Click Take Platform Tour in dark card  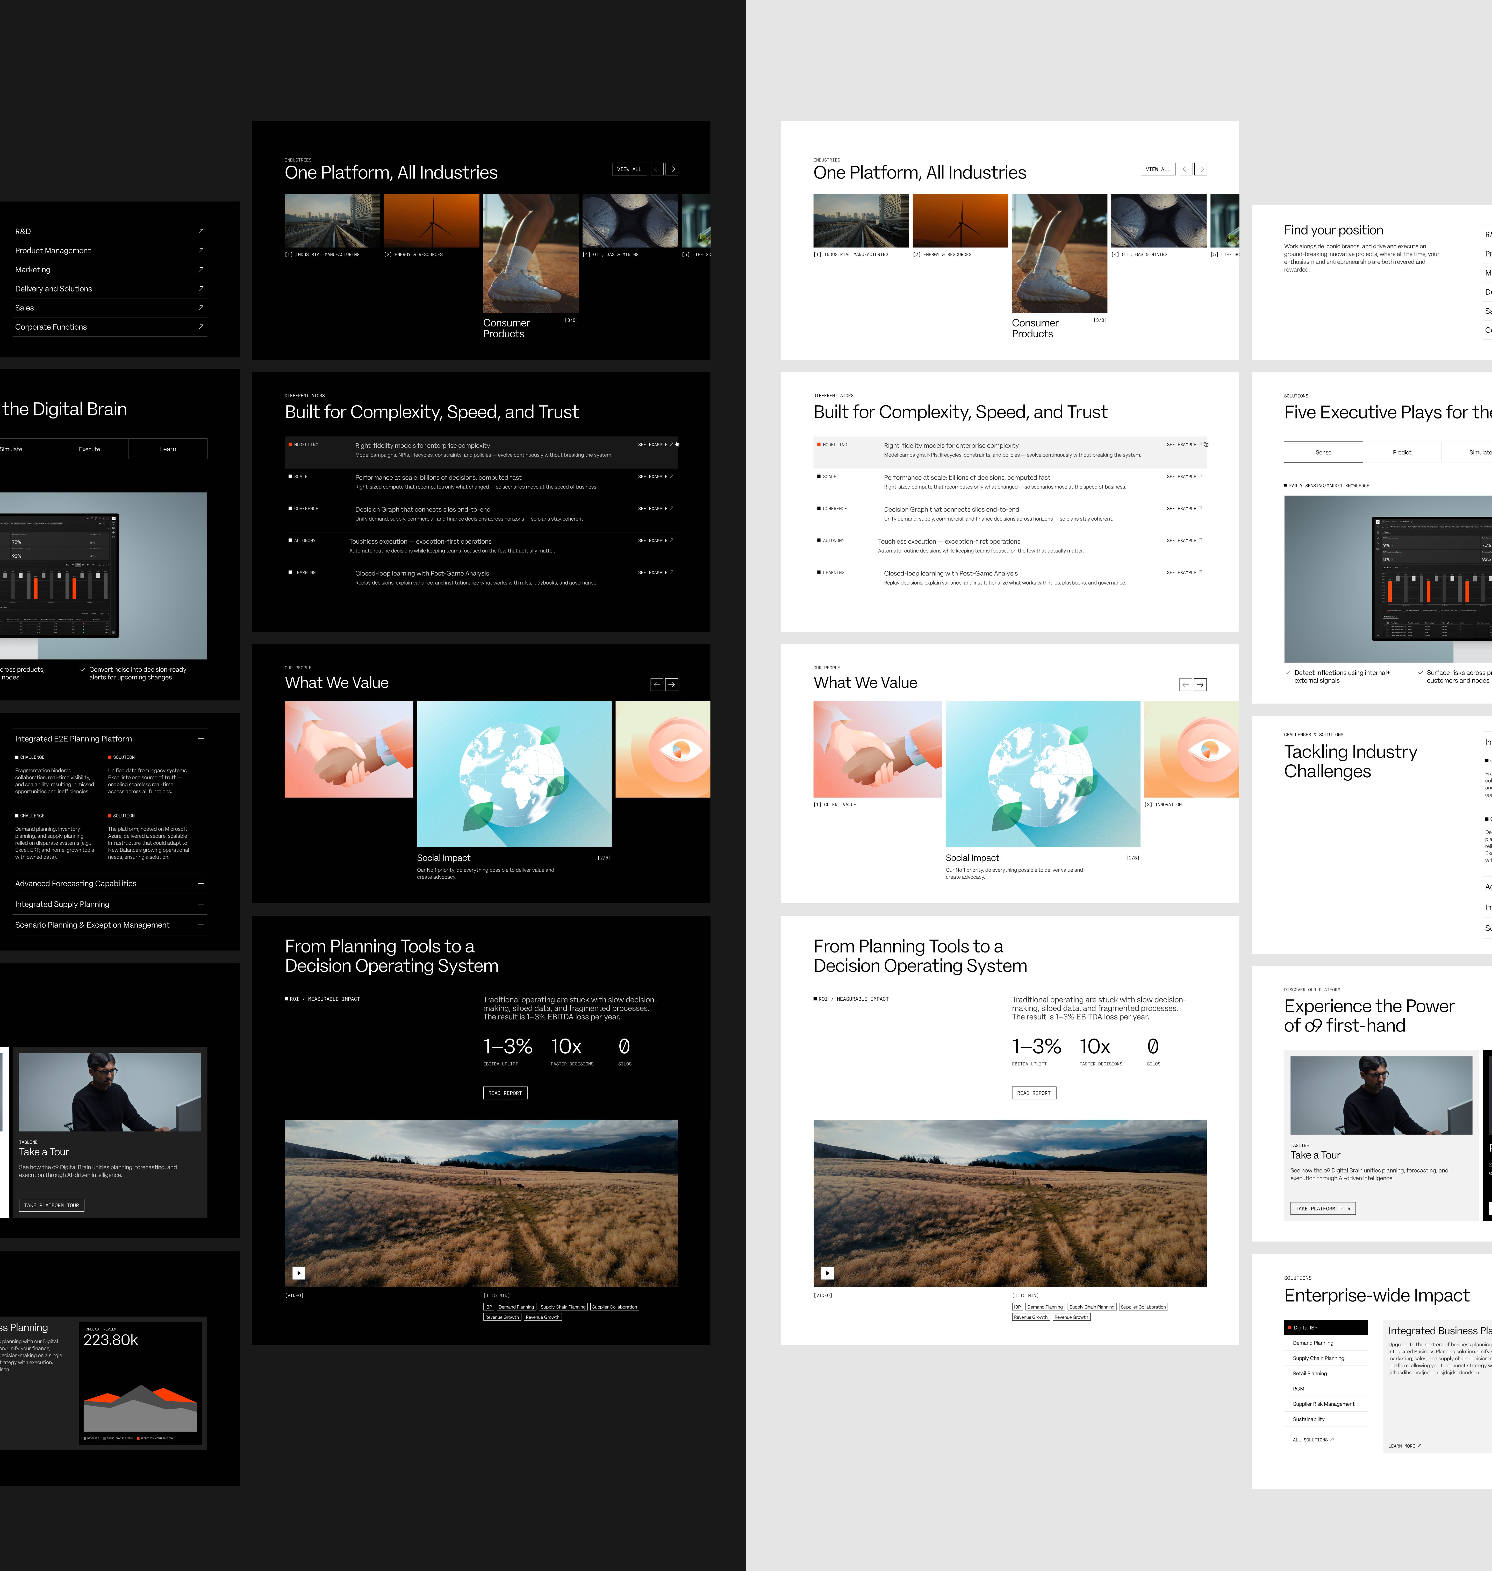pyautogui.click(x=52, y=1205)
